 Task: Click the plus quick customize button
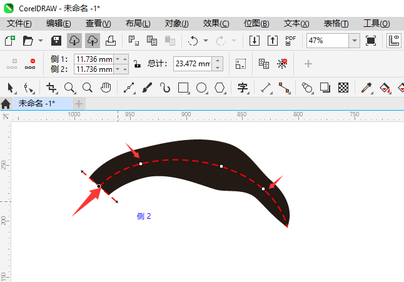click(x=308, y=64)
